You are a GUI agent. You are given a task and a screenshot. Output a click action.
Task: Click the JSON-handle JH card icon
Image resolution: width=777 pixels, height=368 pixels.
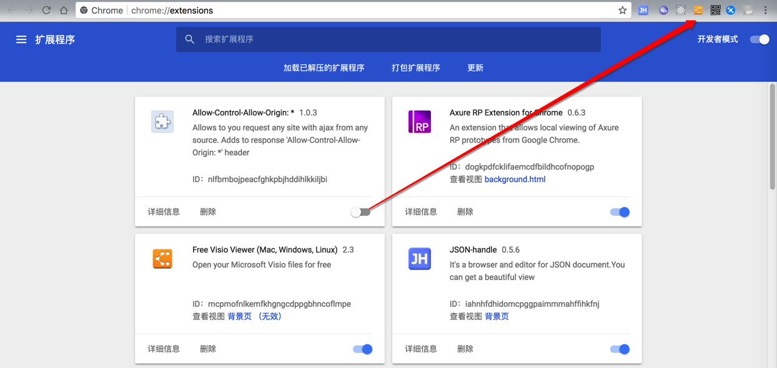420,259
